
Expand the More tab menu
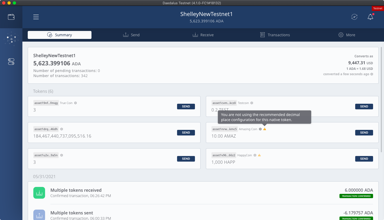pos(347,35)
